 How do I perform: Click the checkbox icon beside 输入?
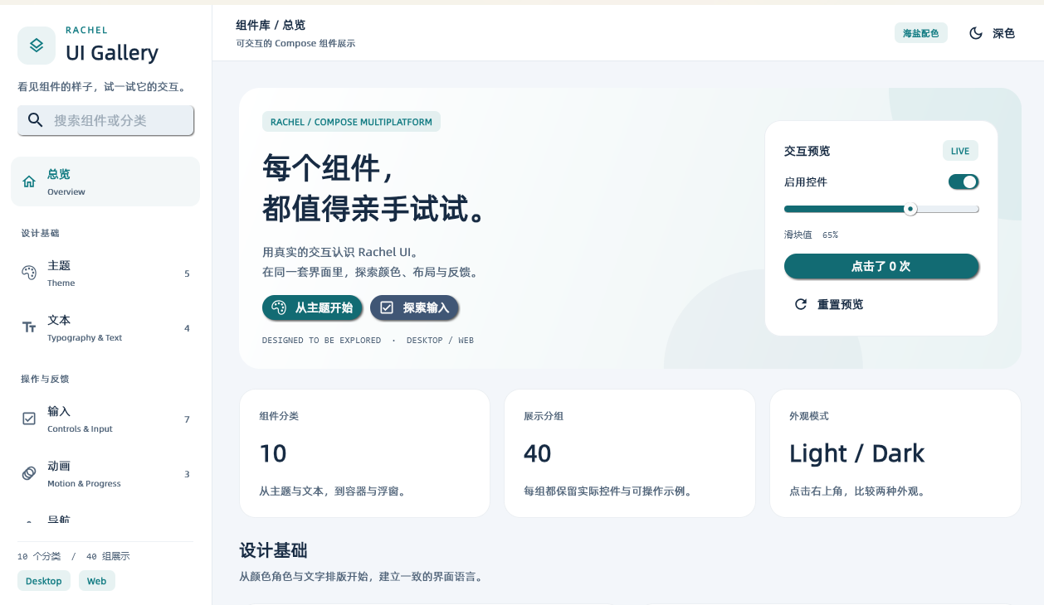coord(29,419)
